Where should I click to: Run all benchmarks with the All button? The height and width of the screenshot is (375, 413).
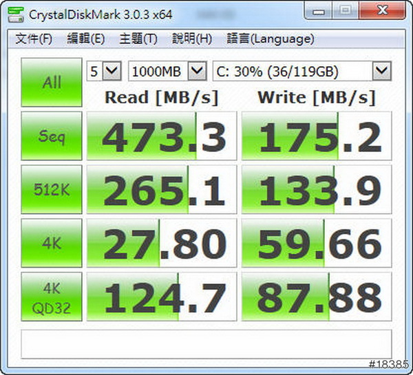coord(52,83)
